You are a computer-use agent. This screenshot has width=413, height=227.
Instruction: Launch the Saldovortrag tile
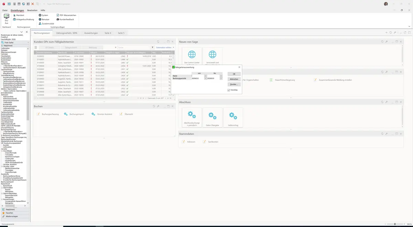coord(233,118)
